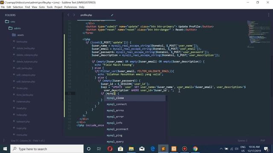The image size is (273, 153).
Task: Open the Windows Start menu
Action: (5, 149)
